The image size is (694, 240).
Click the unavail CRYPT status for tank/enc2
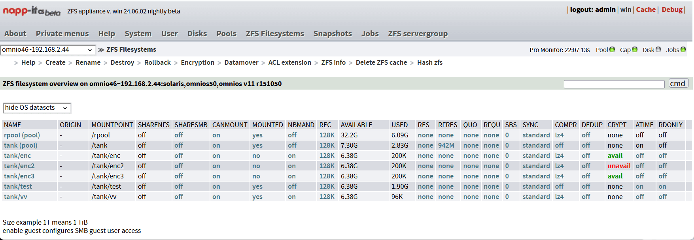619,166
